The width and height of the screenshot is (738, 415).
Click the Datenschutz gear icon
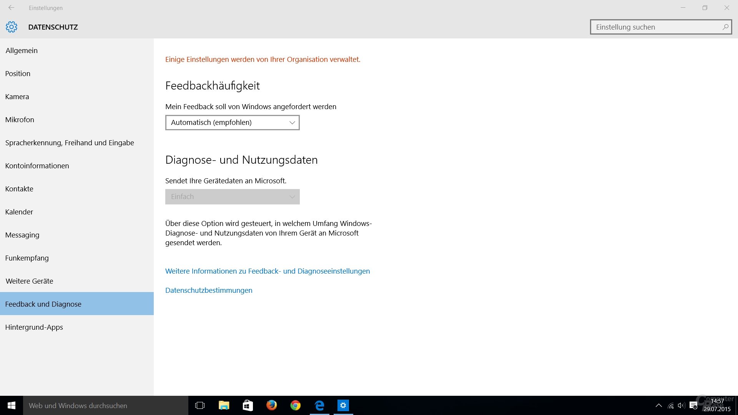[12, 27]
